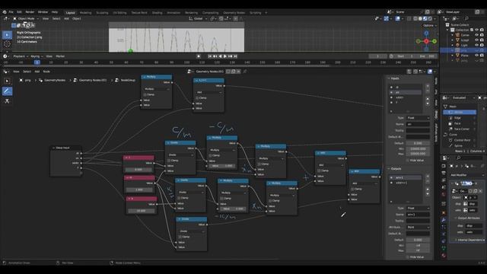Screen dimensions: 487x274
Task: Enable X-ray view toggle
Action: (409, 18)
